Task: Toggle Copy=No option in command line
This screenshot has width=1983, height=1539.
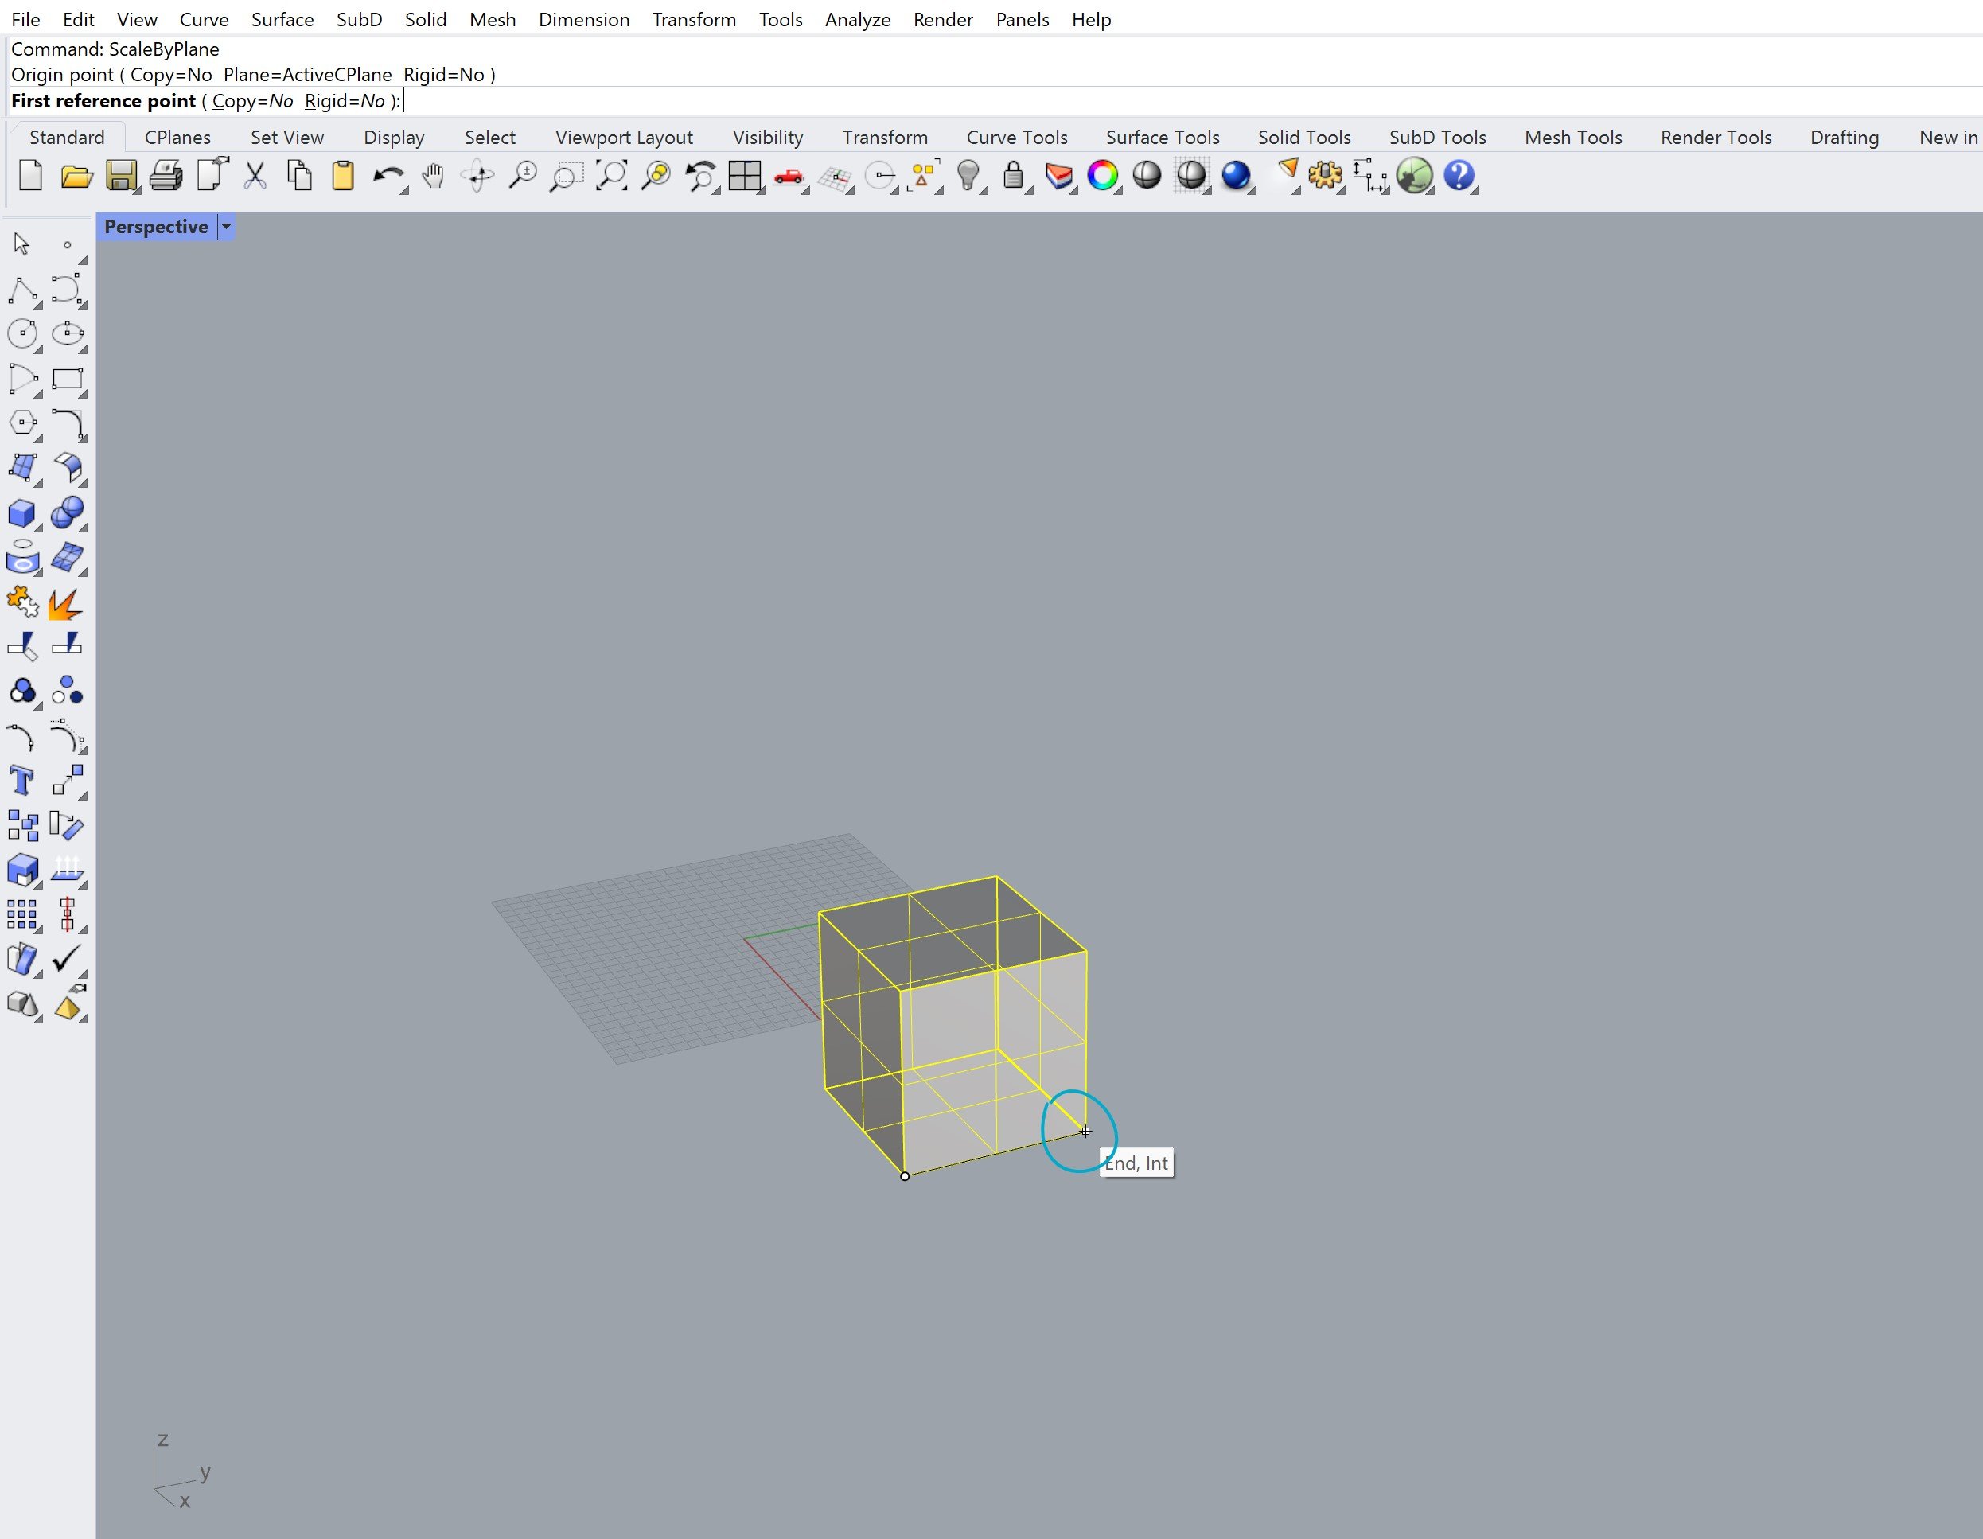Action: [252, 101]
